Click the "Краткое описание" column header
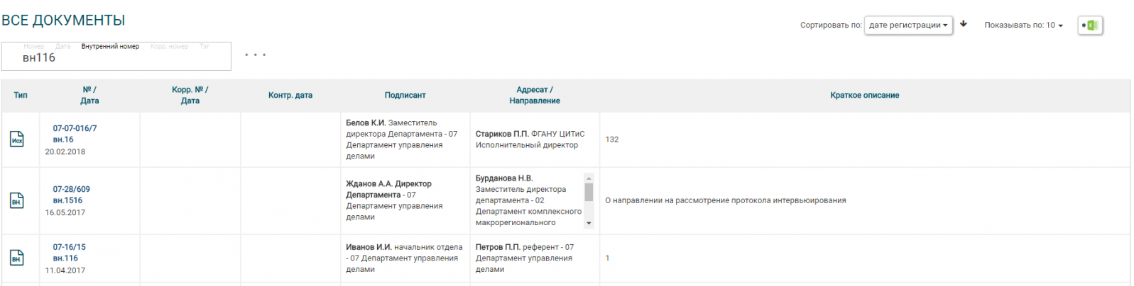Image resolution: width=1134 pixels, height=286 pixels. [864, 96]
